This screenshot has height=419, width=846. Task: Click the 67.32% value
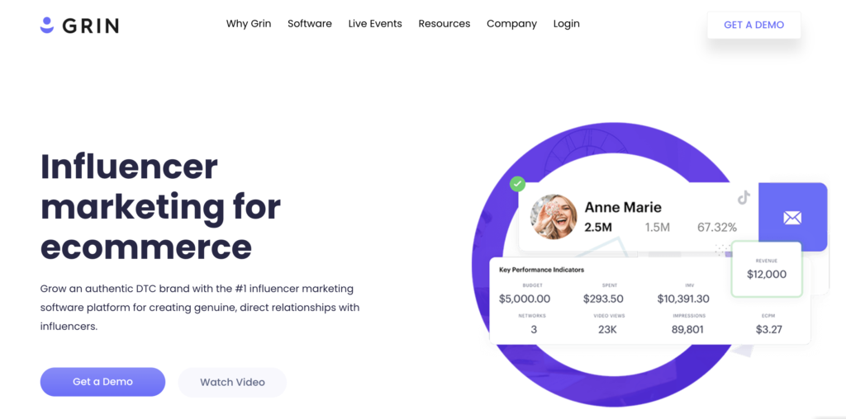(x=717, y=228)
